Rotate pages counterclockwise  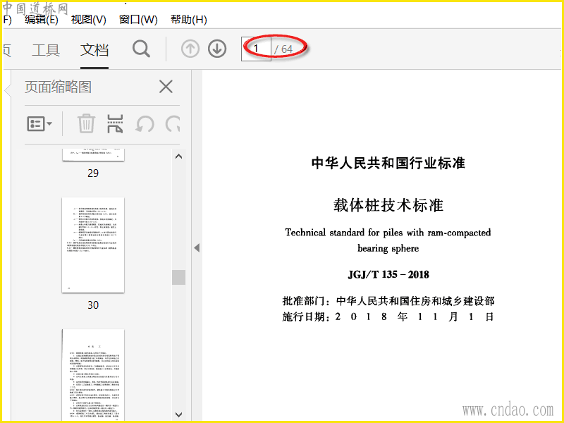(145, 125)
